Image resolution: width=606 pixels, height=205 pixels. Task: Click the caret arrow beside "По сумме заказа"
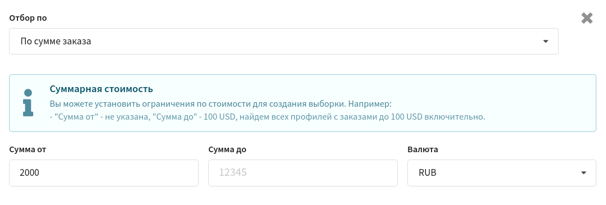pyautogui.click(x=545, y=42)
